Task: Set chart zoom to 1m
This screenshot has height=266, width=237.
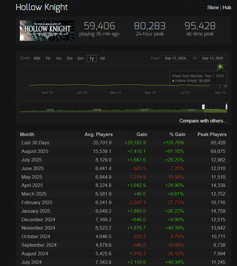Action: (x=59, y=58)
